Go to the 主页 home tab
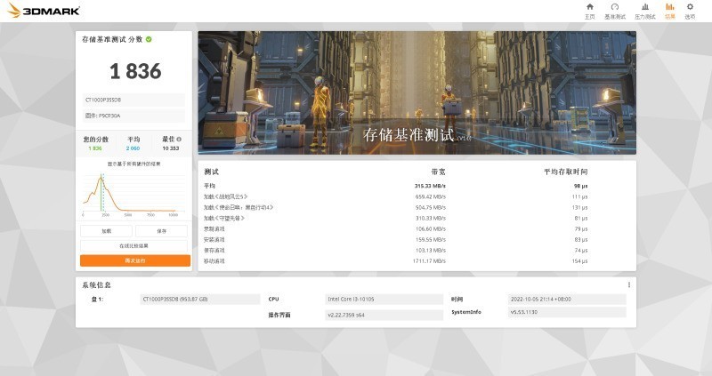 589,11
